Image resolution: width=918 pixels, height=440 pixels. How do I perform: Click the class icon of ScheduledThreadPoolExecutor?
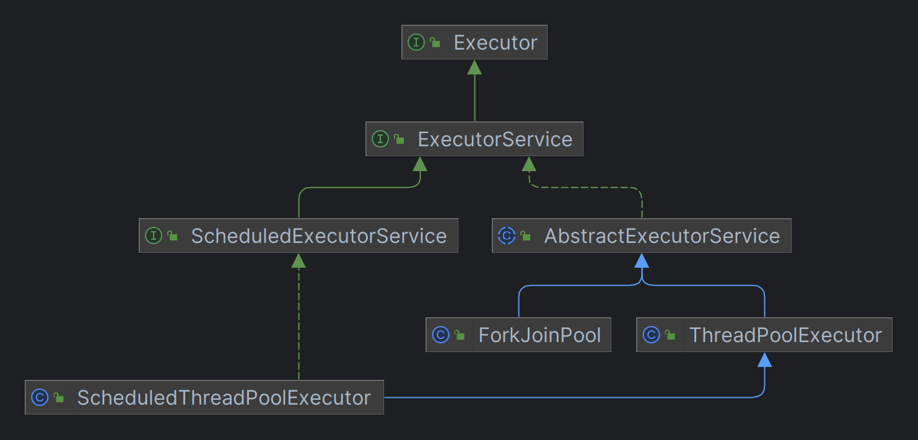coord(40,397)
